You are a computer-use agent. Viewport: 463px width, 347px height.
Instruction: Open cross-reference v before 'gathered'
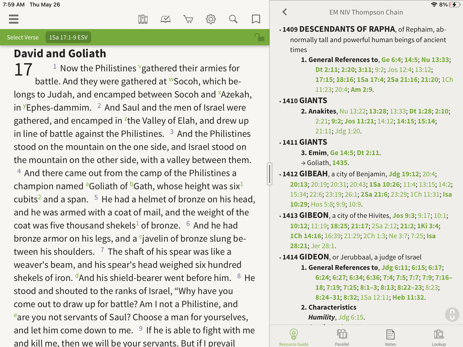pyautogui.click(x=140, y=66)
